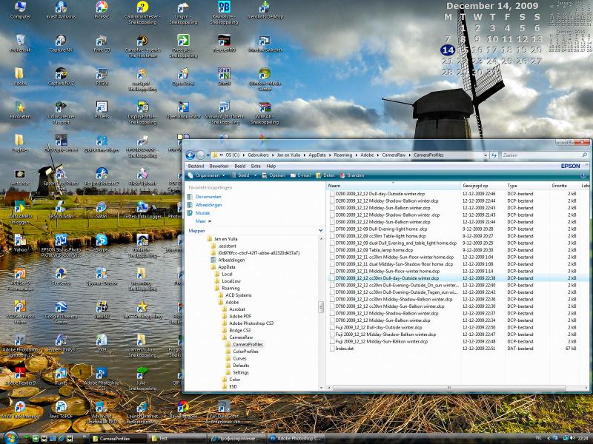Select the RescuePRO desktop icon
The width and height of the screenshot is (593, 444).
(224, 43)
